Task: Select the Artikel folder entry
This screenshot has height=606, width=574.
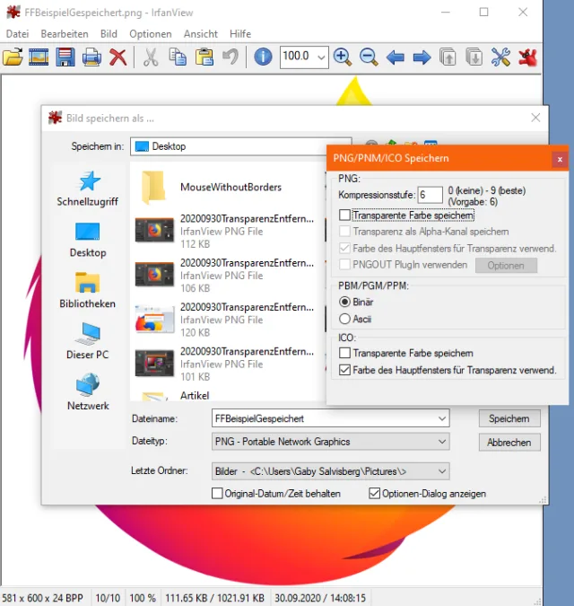Action: pyautogui.click(x=195, y=395)
